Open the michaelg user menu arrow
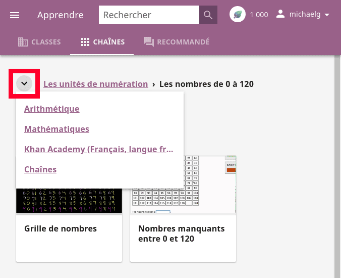 tap(327, 15)
